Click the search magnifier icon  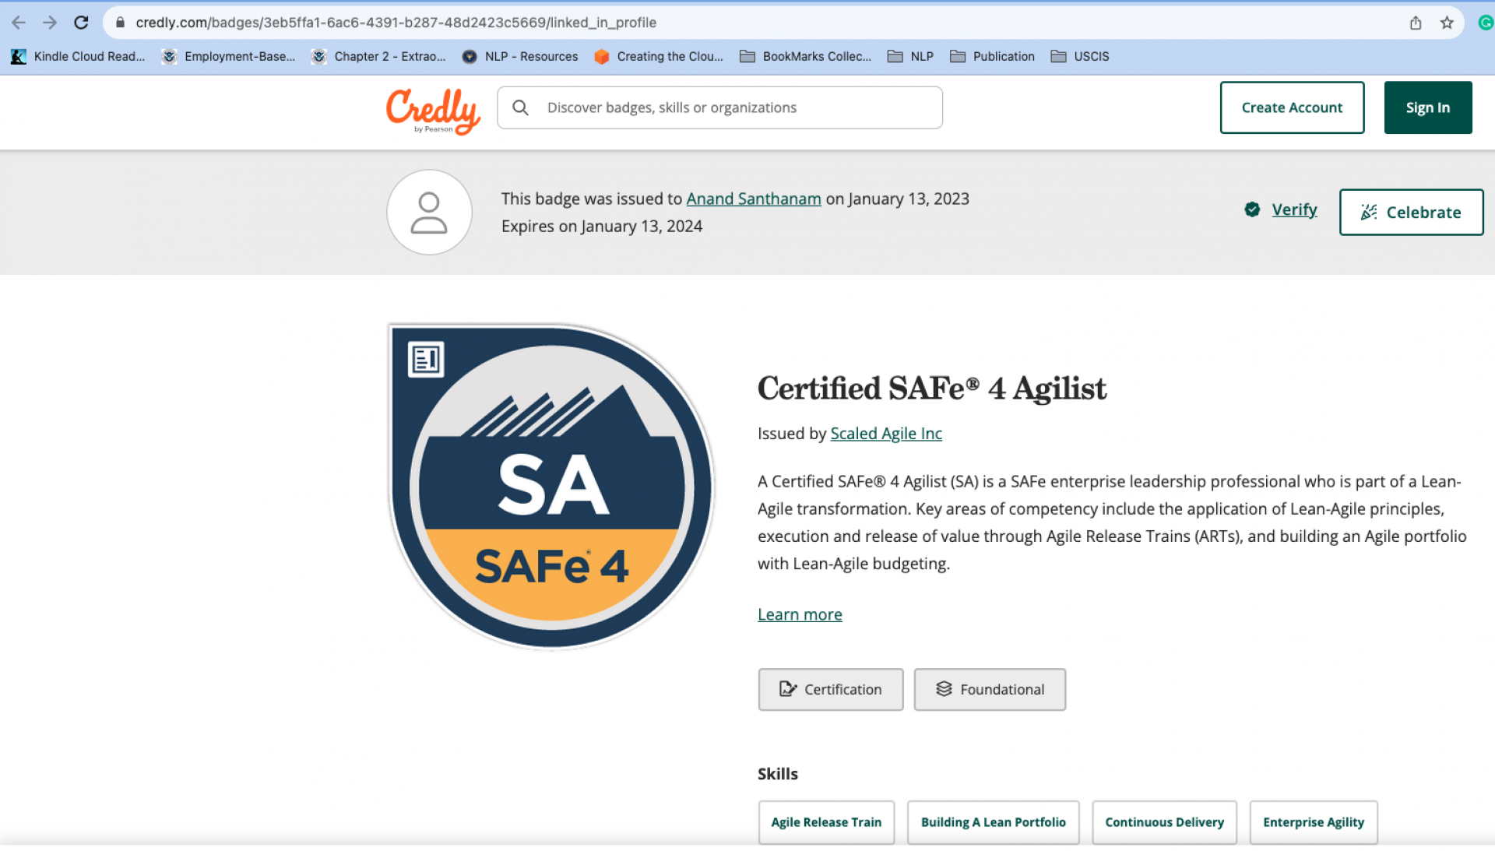click(521, 107)
